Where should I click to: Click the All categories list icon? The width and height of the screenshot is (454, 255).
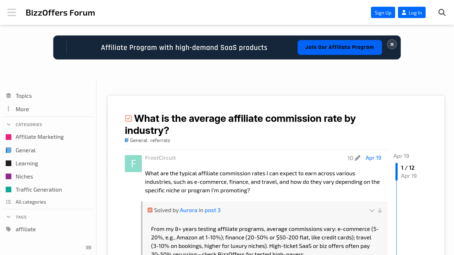[x=9, y=202]
